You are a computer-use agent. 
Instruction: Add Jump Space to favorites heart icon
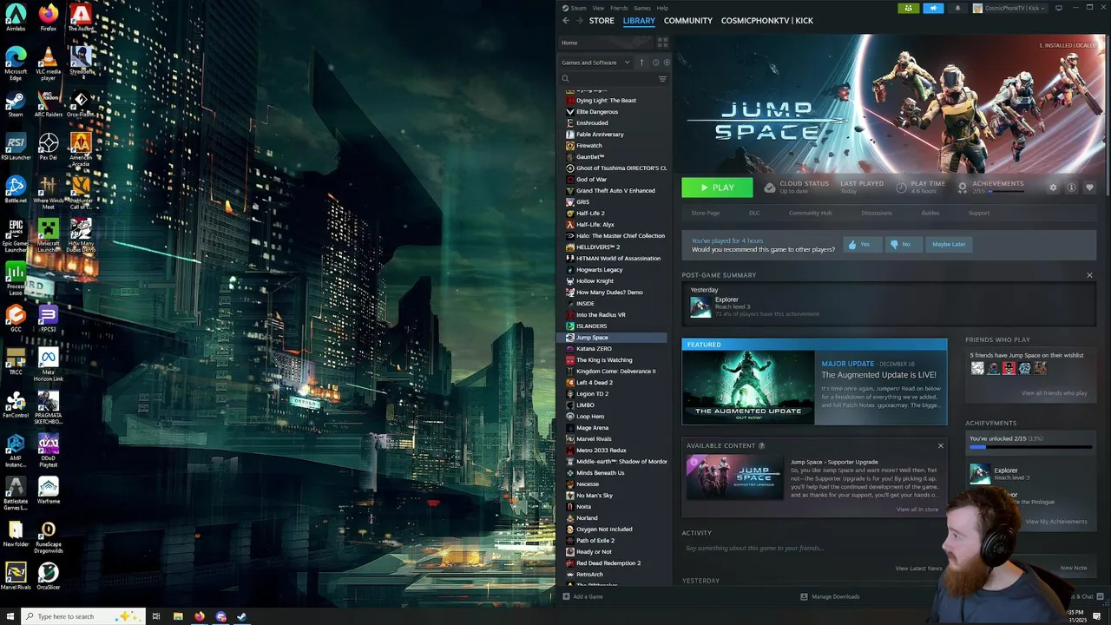point(1090,187)
